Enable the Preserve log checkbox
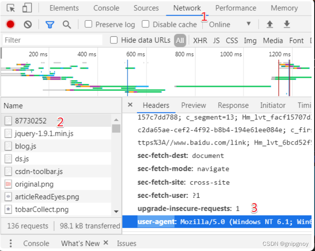Image resolution: width=315 pixels, height=251 pixels. [x=88, y=24]
